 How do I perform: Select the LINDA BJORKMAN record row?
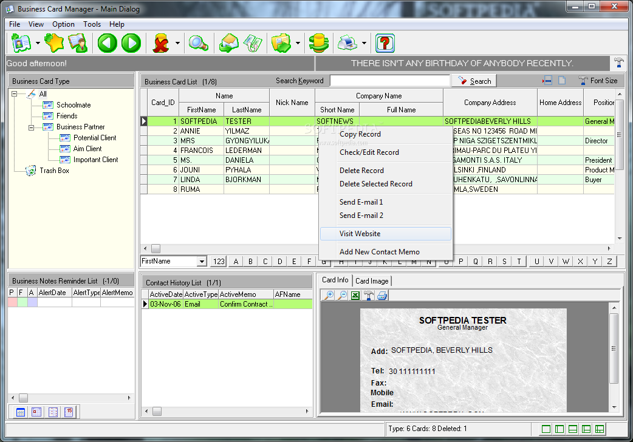pyautogui.click(x=377, y=180)
